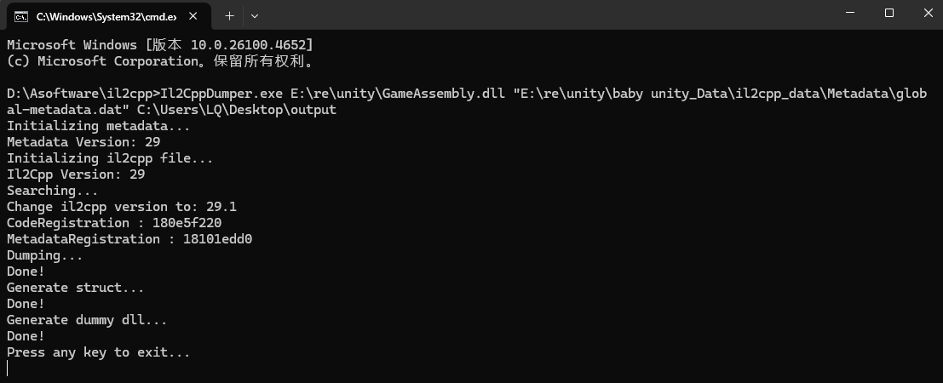This screenshot has width=943, height=383.
Task: Click the MetadataRegistration address 18101edd0
Action: (x=217, y=239)
